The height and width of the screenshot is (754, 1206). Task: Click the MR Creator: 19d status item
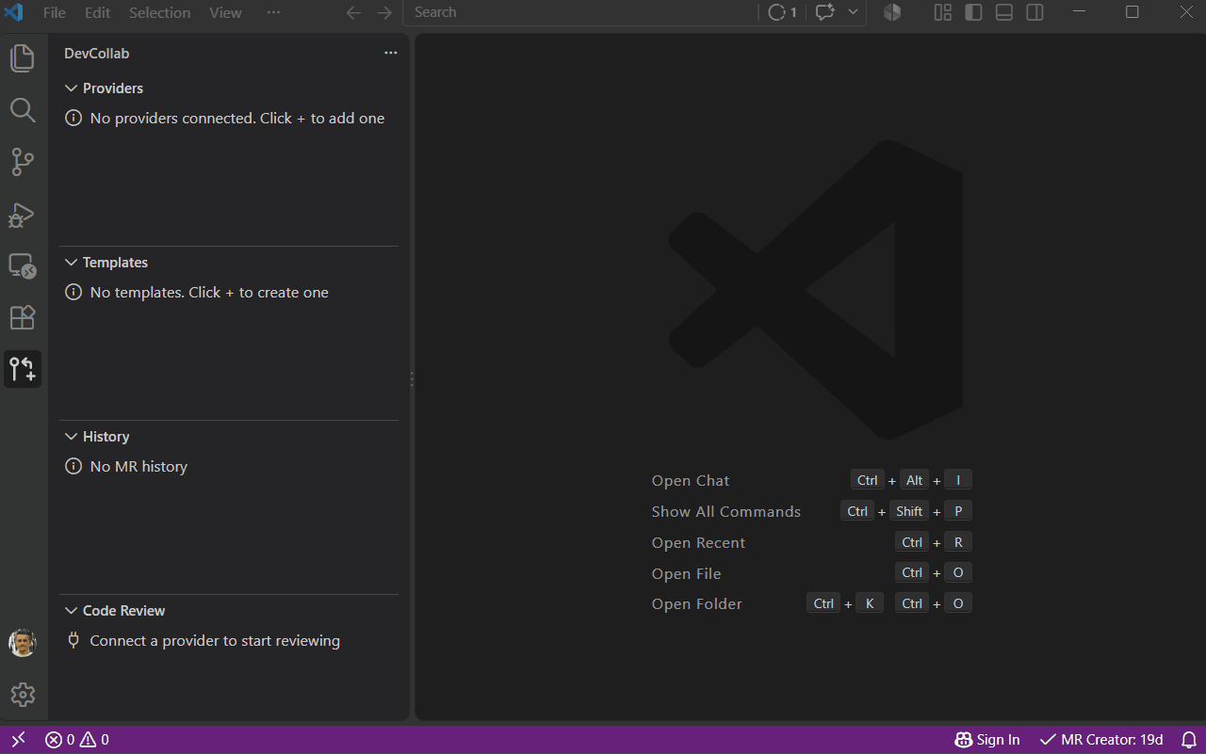pos(1101,740)
